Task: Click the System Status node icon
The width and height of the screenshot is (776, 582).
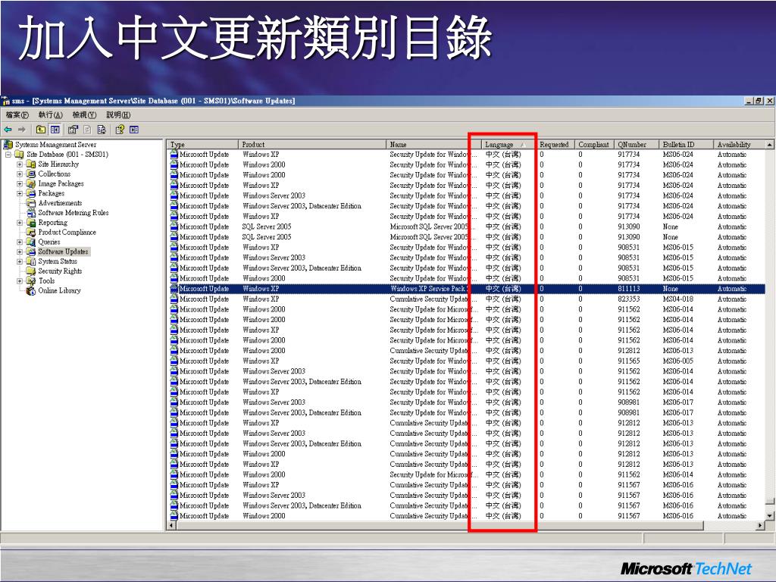Action: (30, 261)
